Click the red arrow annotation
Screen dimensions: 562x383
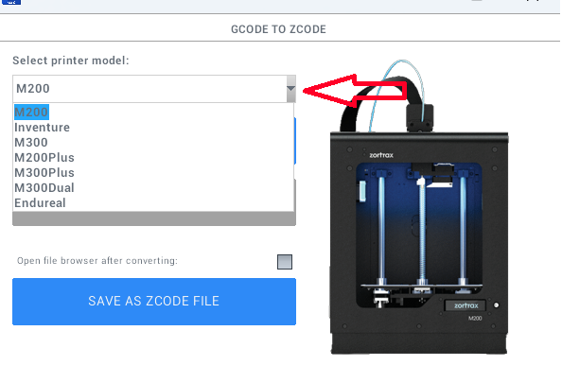tap(355, 91)
